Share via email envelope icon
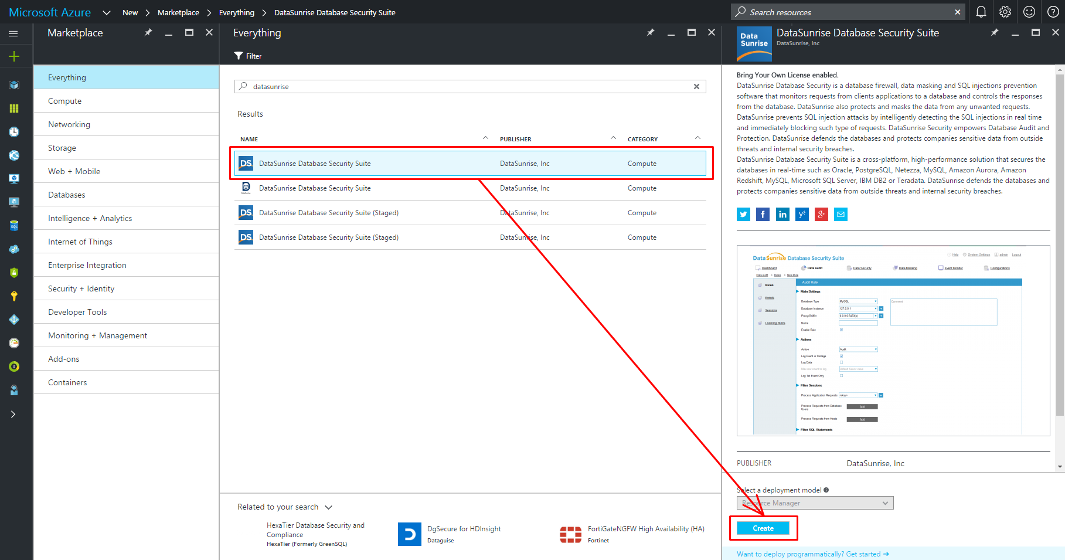 (x=841, y=215)
